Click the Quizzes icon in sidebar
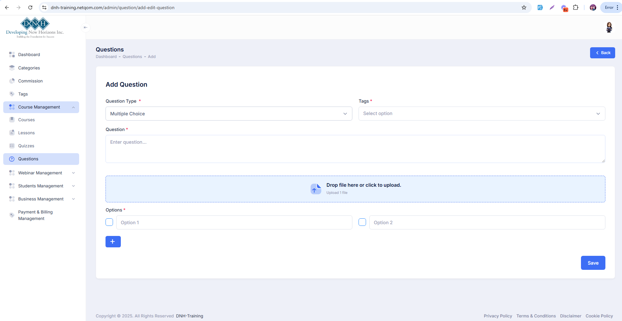Image resolution: width=622 pixels, height=321 pixels. [12, 146]
